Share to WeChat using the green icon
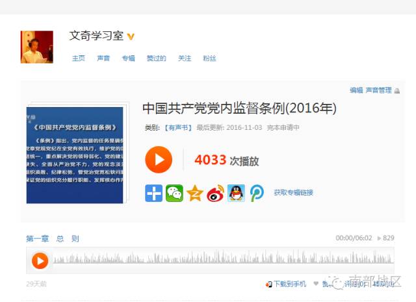This screenshot has height=302, width=416. [x=174, y=194]
